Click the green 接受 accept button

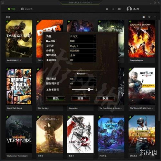[x=56, y=98]
